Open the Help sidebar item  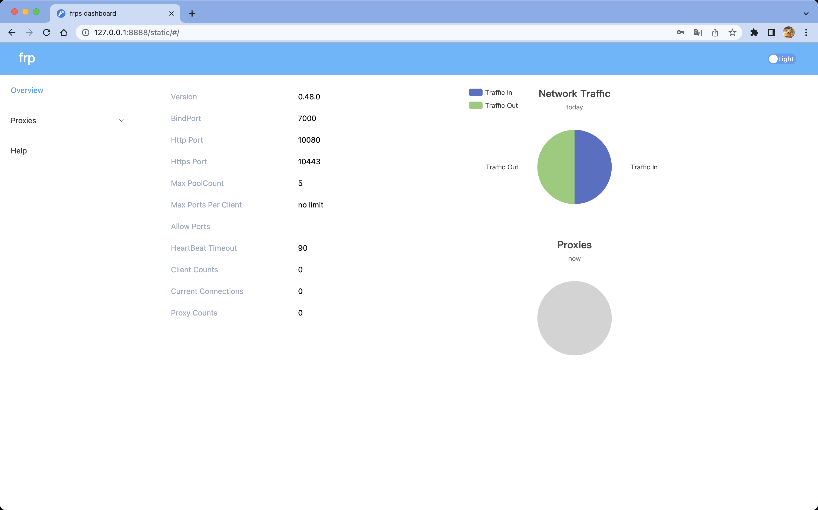coord(19,151)
